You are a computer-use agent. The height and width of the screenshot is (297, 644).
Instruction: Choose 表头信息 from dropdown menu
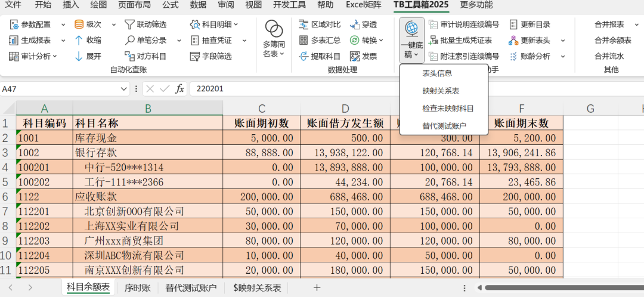click(444, 73)
